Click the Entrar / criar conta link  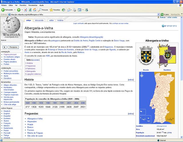(168, 17)
